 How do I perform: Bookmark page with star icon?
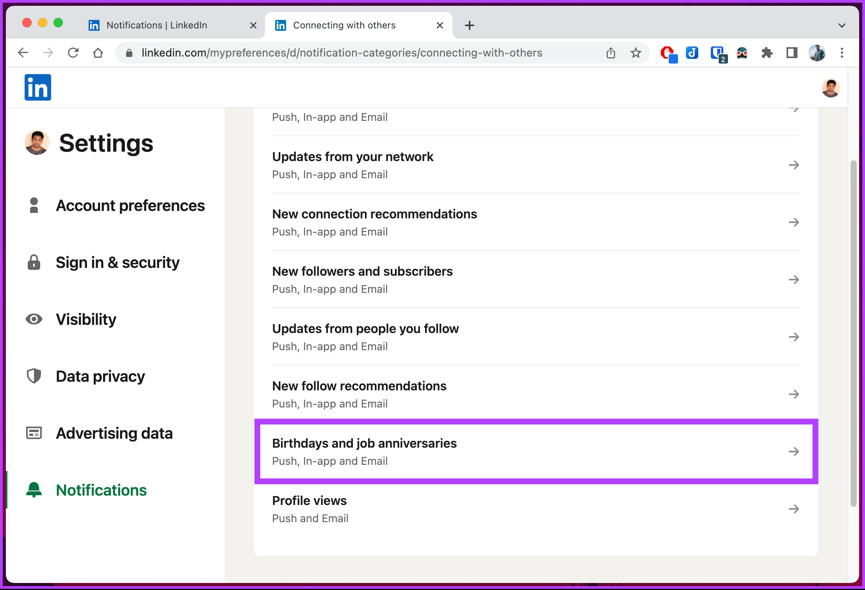(636, 53)
